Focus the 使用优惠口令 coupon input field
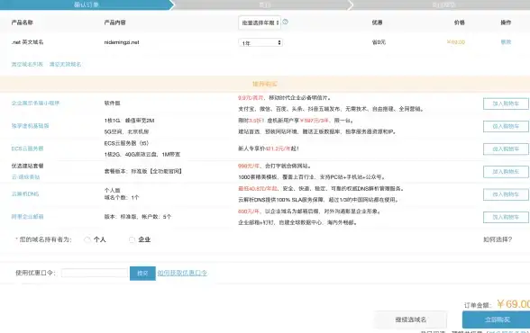The image size is (530, 333). pos(95,273)
